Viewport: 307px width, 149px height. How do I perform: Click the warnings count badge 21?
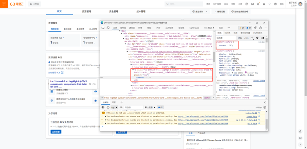coord(241,28)
